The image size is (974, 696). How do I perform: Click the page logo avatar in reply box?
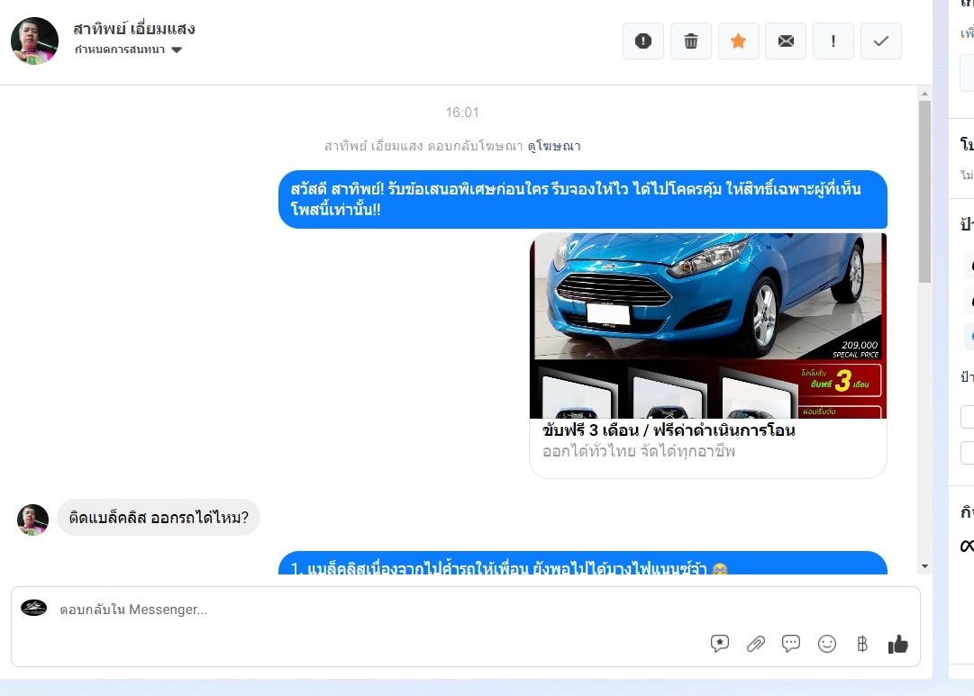click(34, 608)
